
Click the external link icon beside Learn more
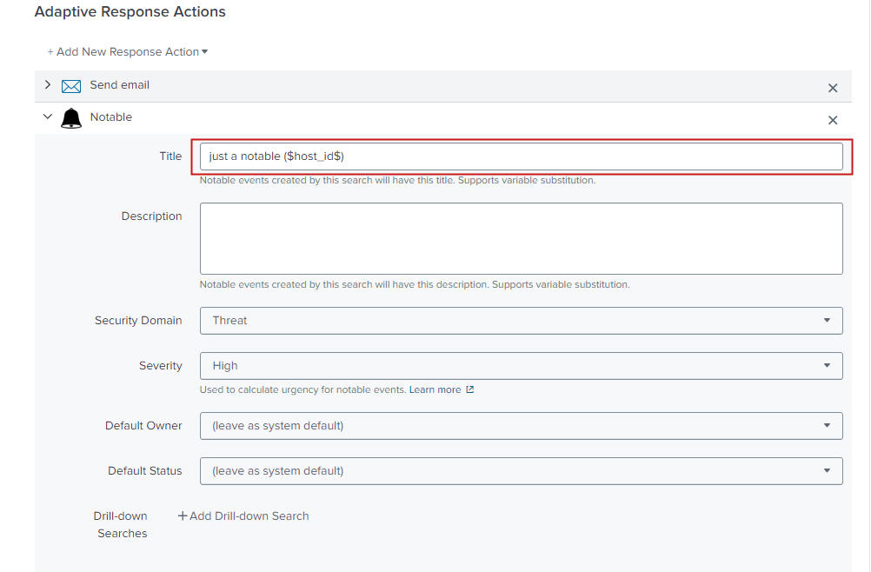(469, 389)
